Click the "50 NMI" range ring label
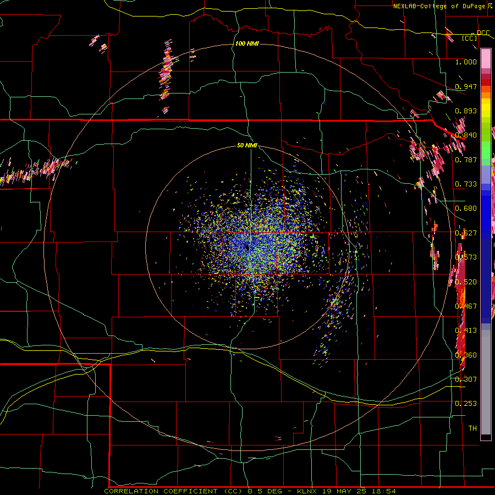Image resolution: width=495 pixels, height=495 pixels. (247, 145)
